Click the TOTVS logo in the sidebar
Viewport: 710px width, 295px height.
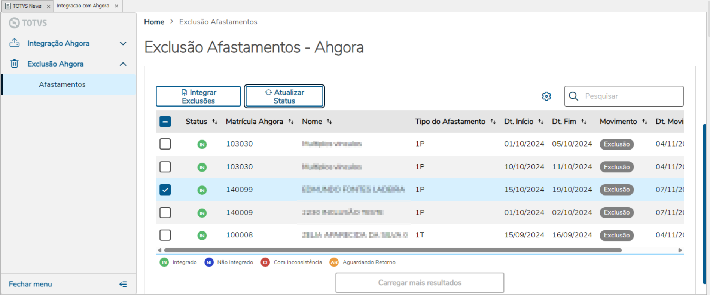click(x=28, y=23)
